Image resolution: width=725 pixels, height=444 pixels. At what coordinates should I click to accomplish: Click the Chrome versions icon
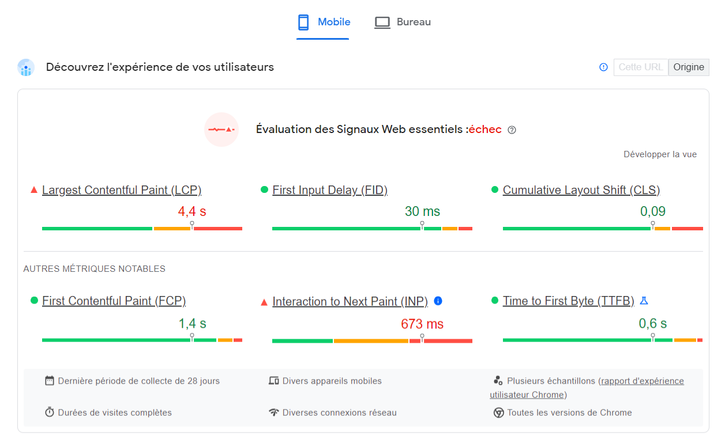498,413
